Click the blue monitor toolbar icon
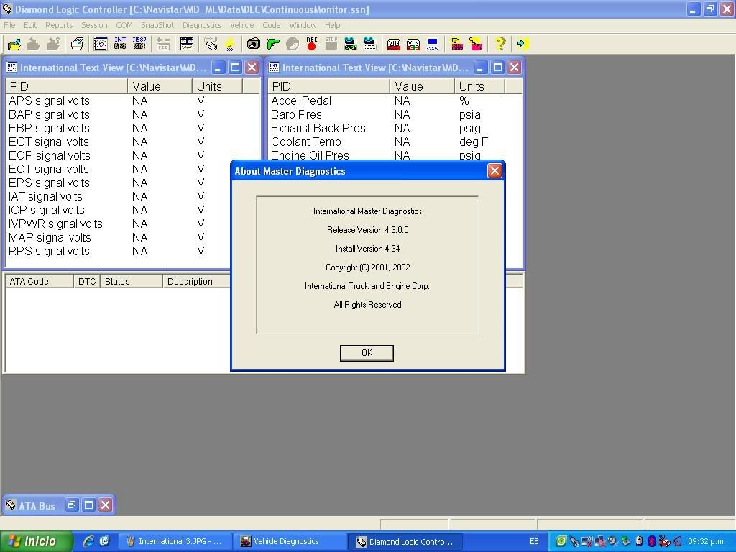This screenshot has height=552, width=736. click(433, 44)
